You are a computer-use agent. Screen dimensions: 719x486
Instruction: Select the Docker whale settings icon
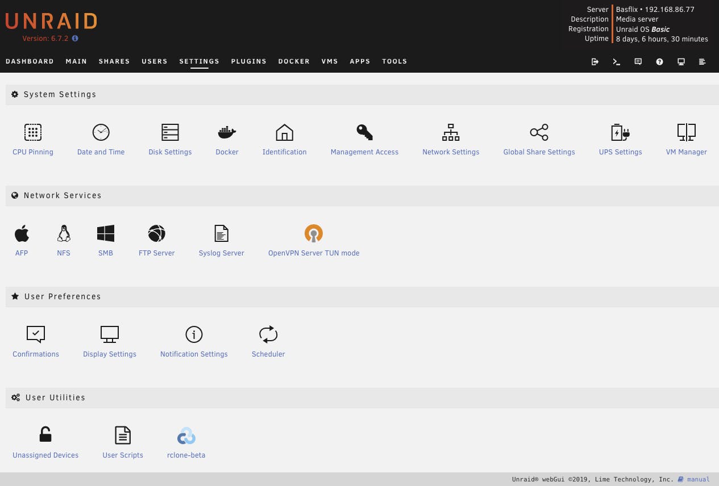tap(227, 132)
